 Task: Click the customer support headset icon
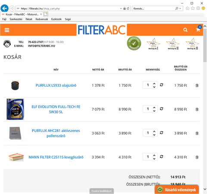(x=7, y=44)
